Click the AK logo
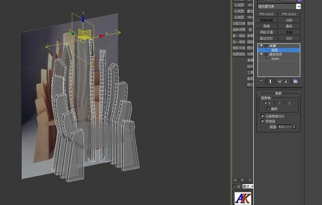The image size is (322, 205). tap(243, 198)
